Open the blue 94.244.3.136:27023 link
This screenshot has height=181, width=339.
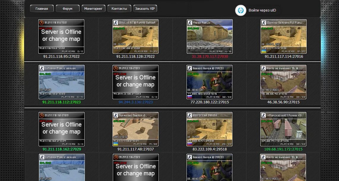[x=136, y=102]
